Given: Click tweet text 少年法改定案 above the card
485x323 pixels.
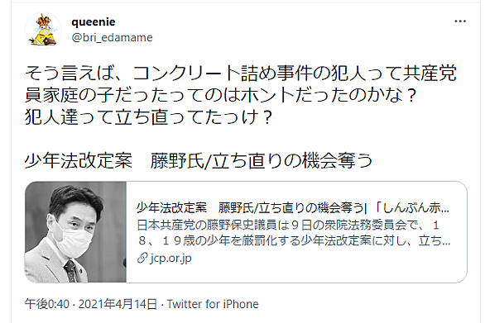Looking at the screenshot, I should [79, 160].
